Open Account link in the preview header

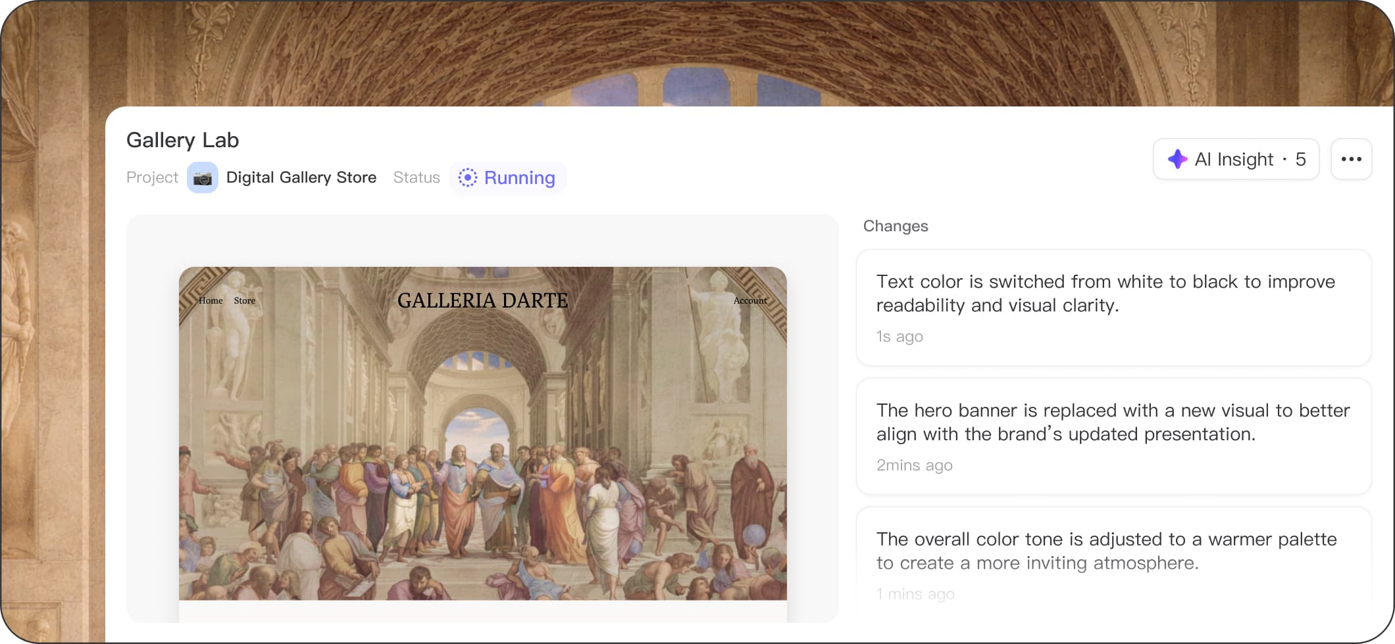point(750,300)
